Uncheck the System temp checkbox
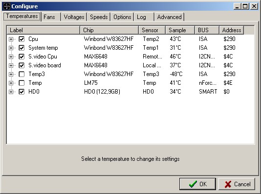This screenshot has width=261, height=194. tap(22, 48)
